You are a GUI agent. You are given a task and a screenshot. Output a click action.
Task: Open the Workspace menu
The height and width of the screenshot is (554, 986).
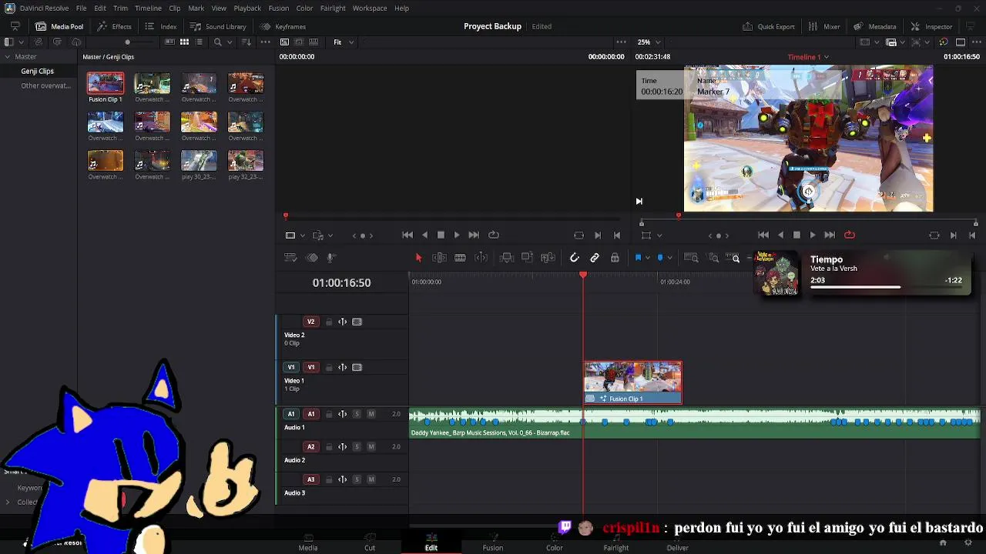pos(370,8)
